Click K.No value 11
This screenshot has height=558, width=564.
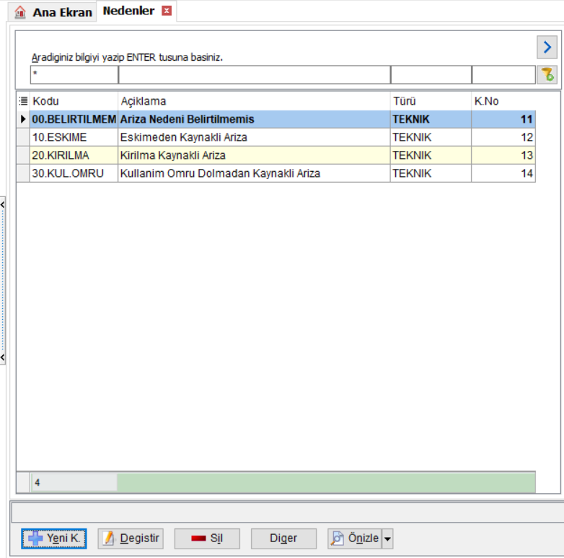click(x=503, y=119)
